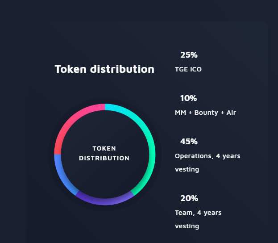Click the 25% value
Image resolution: width=278 pixels, height=243 pixels.
[189, 55]
